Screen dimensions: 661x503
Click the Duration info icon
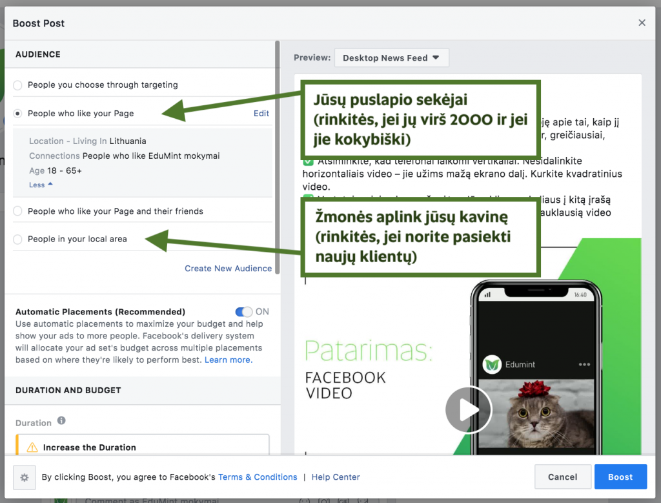coord(61,421)
